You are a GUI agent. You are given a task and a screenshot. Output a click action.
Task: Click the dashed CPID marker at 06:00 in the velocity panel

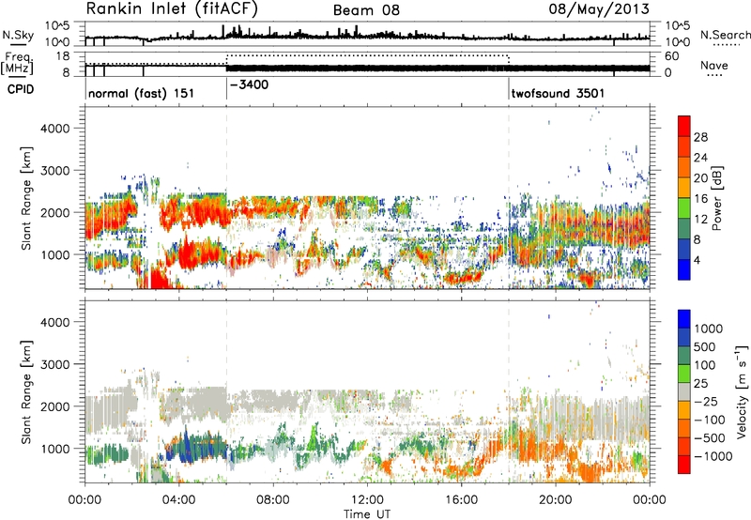226,391
